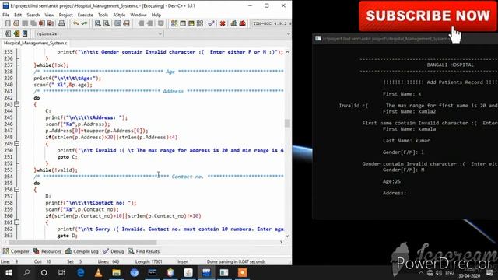Switch to the Find Results tab
Viewport: 498px width, 280px height.
pos(143,251)
